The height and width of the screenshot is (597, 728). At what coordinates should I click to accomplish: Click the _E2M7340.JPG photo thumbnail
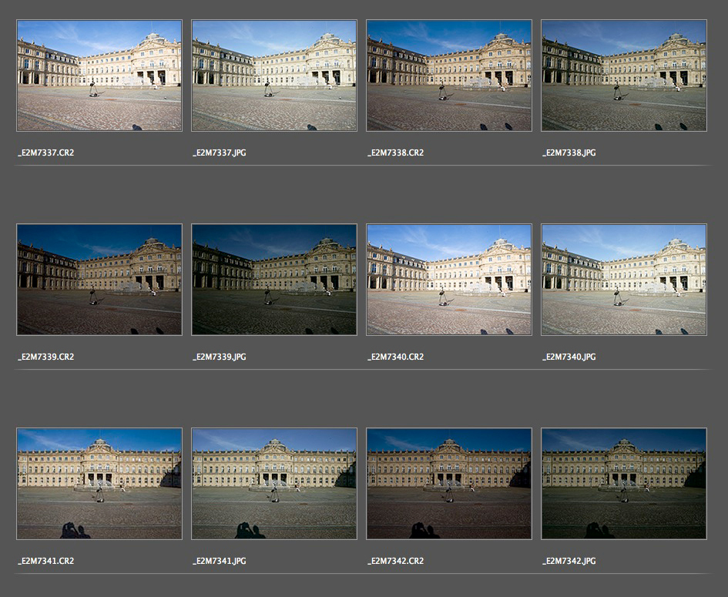click(624, 280)
